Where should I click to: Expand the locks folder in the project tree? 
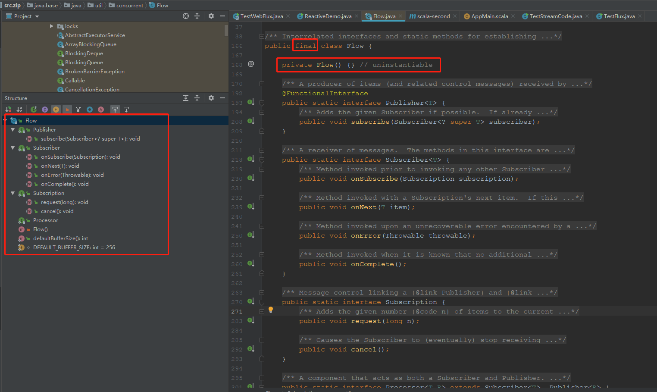coord(52,26)
